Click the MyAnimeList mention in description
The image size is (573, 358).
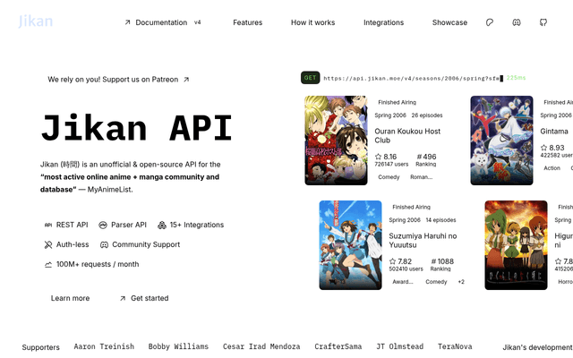click(x=109, y=190)
